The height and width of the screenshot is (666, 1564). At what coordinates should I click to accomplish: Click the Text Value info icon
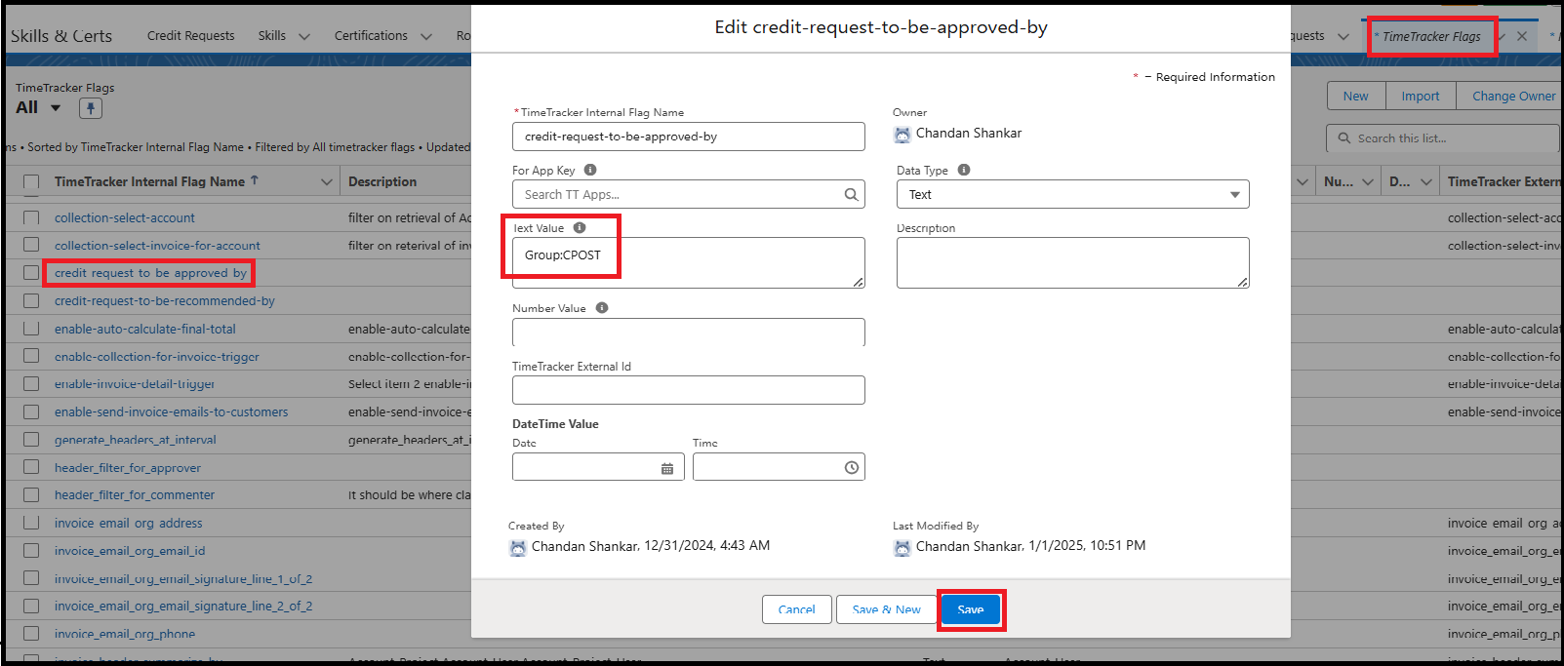(580, 228)
